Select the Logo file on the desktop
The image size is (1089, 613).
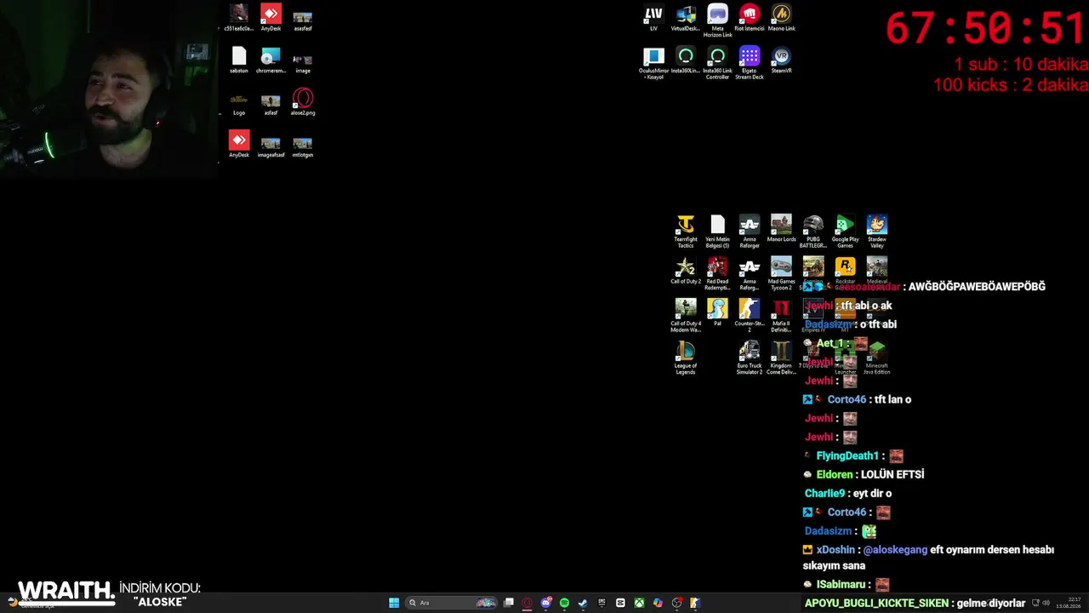[239, 102]
